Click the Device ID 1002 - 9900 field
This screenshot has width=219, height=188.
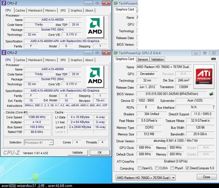[146, 101]
